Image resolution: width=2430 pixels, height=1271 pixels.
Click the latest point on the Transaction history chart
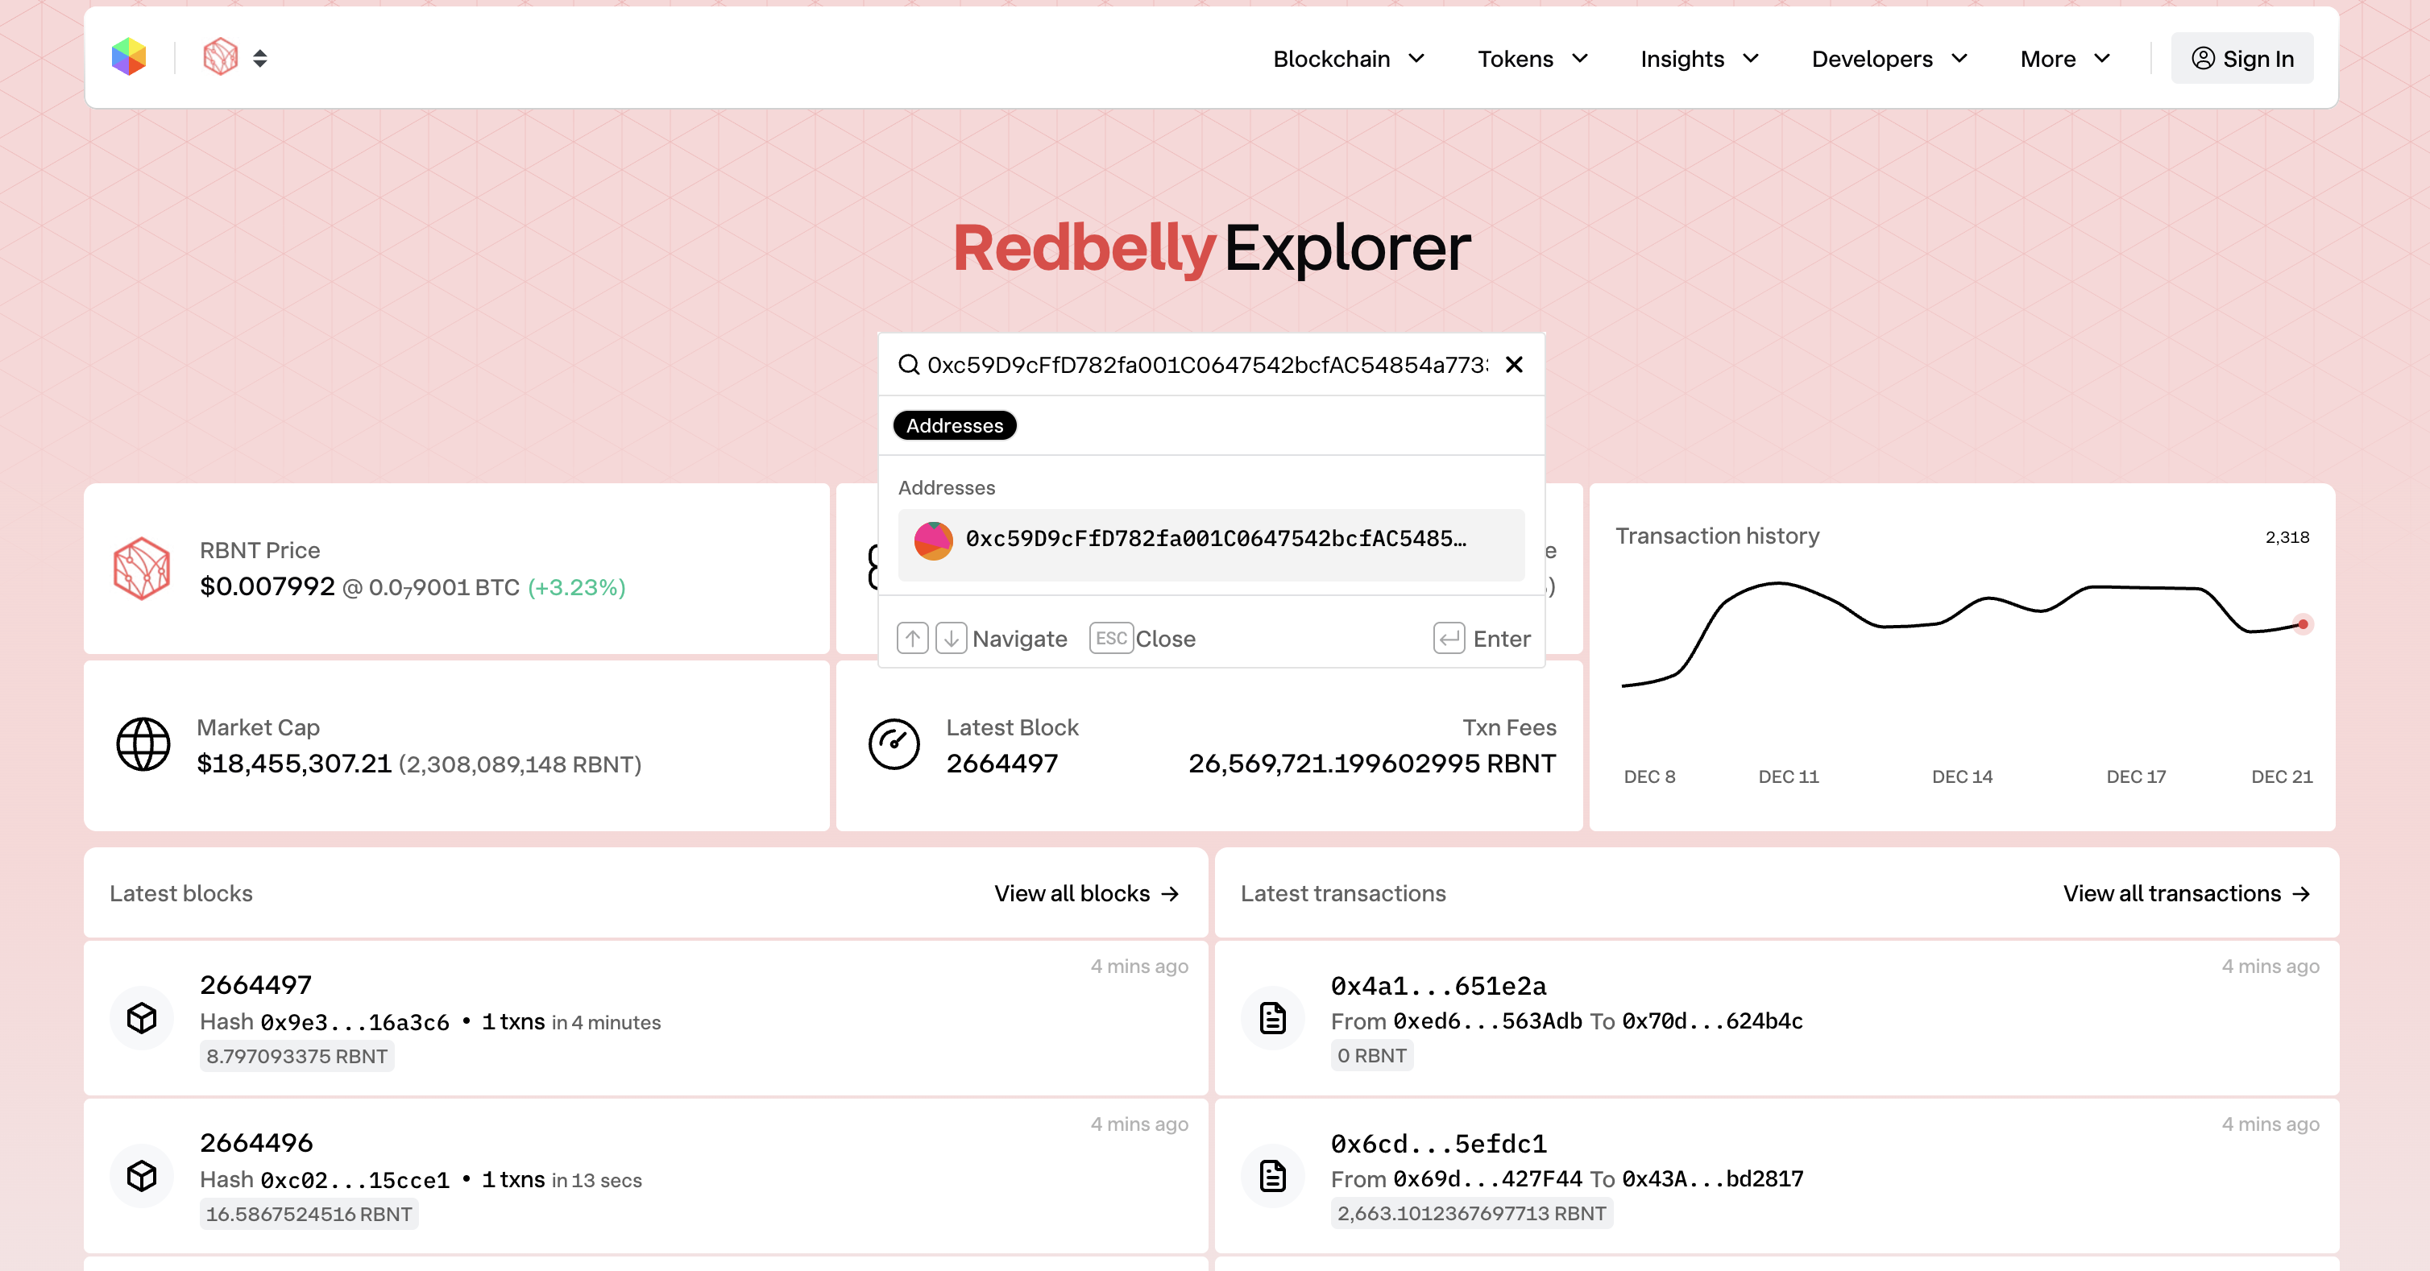[x=2303, y=624]
